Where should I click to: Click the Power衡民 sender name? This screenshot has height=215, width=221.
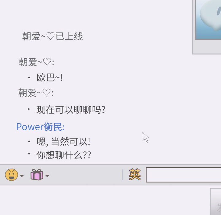tap(40, 127)
